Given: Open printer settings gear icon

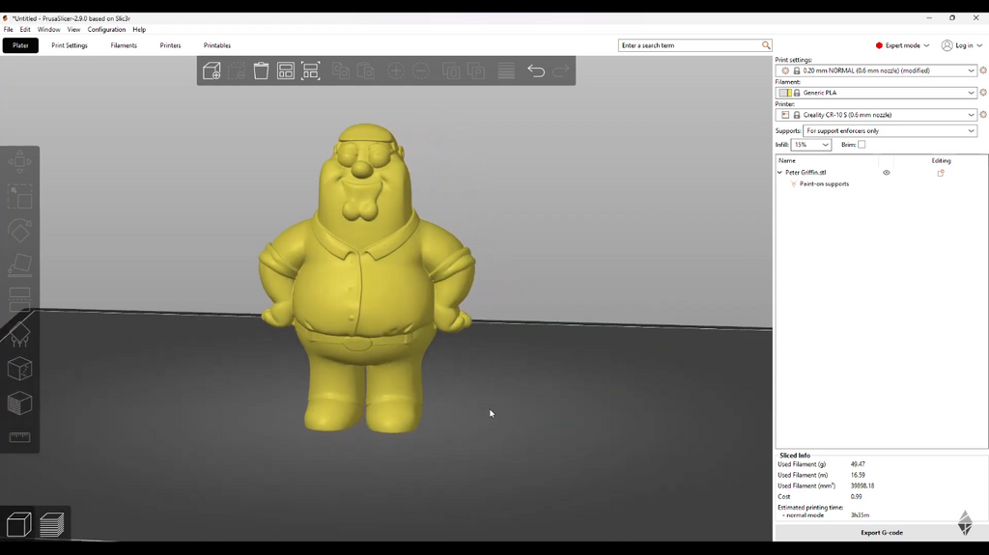Looking at the screenshot, I should (x=982, y=115).
